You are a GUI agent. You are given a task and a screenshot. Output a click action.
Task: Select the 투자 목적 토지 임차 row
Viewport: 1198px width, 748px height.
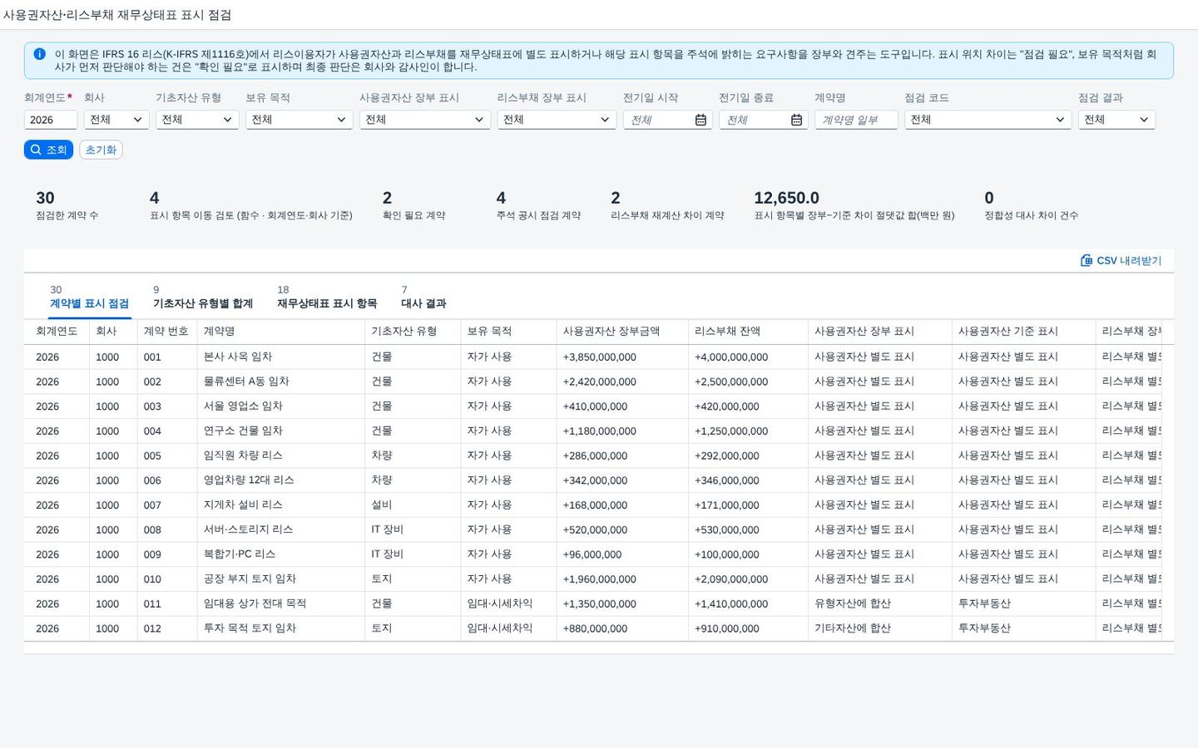point(592,628)
